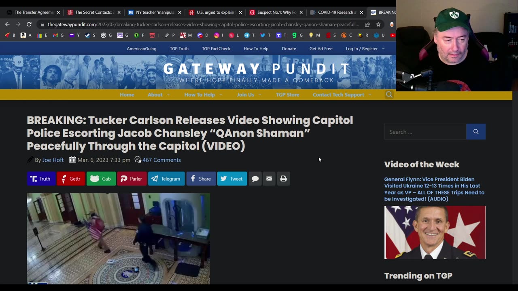Bookmark this page with the star icon

(x=378, y=24)
